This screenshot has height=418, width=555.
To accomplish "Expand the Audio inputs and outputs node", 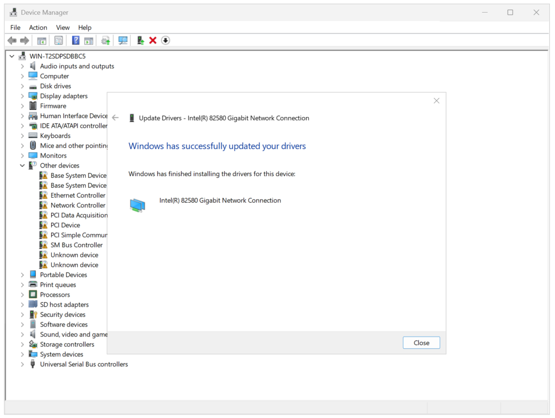I will (22, 66).
